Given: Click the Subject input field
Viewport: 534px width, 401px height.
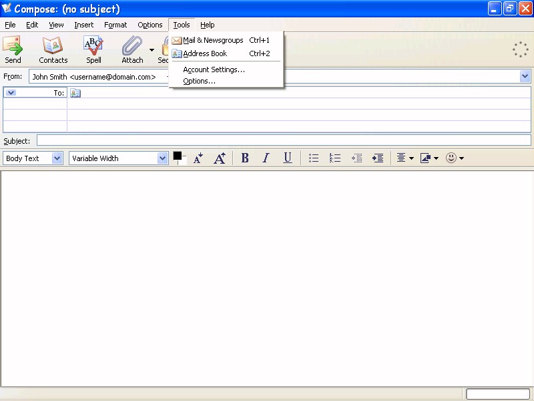Looking at the screenshot, I should (x=284, y=140).
